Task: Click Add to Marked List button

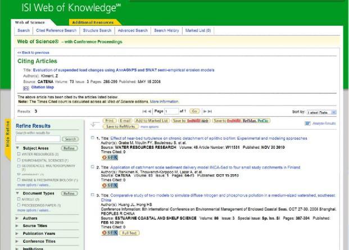Action: click(x=152, y=121)
